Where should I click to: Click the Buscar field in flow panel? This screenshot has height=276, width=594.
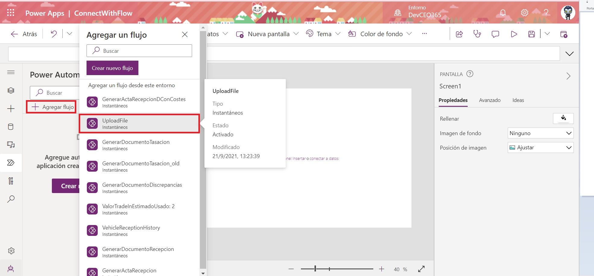click(x=139, y=51)
